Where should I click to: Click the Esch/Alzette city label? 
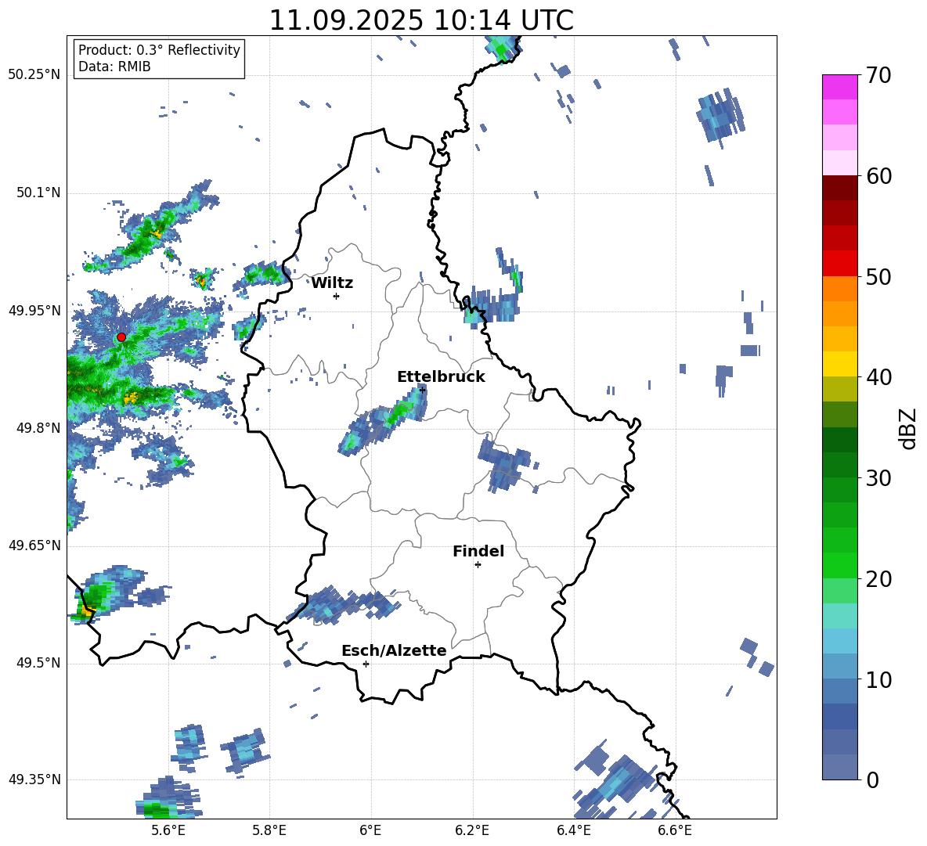pyautogui.click(x=394, y=650)
